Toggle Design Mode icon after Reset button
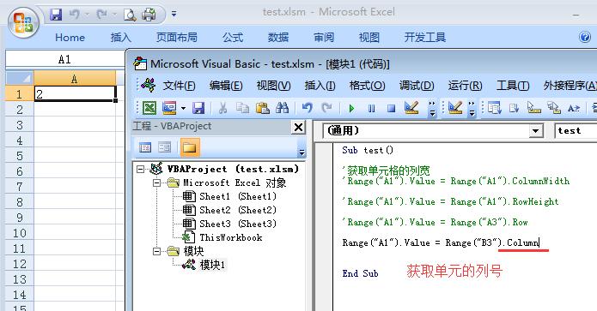597x311 pixels. (411, 108)
